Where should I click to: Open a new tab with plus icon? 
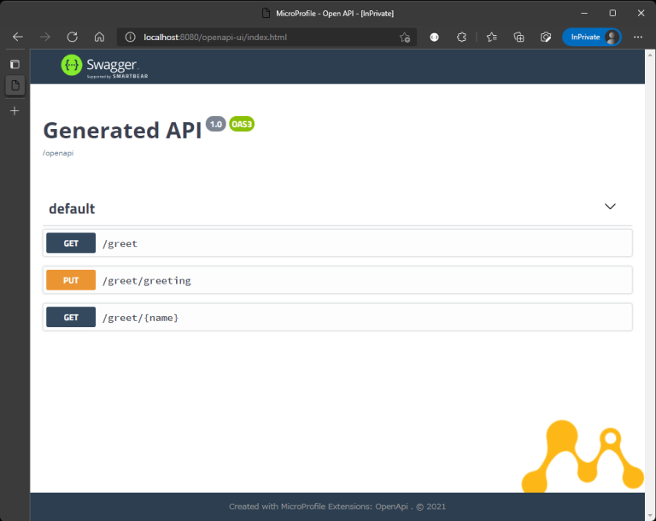pos(15,111)
